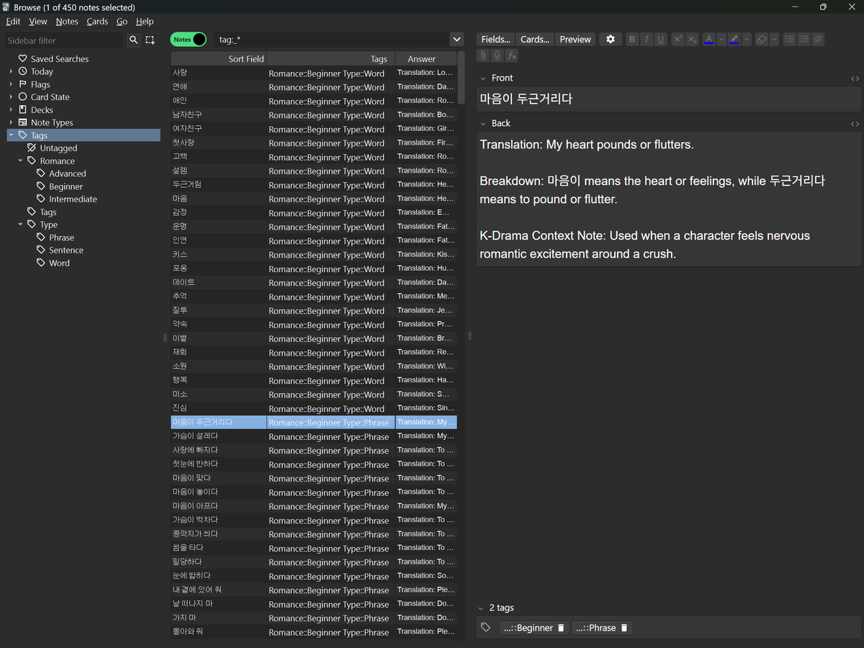Image resolution: width=864 pixels, height=648 pixels.
Task: Insert an ordered numbered list
Action: click(804, 40)
